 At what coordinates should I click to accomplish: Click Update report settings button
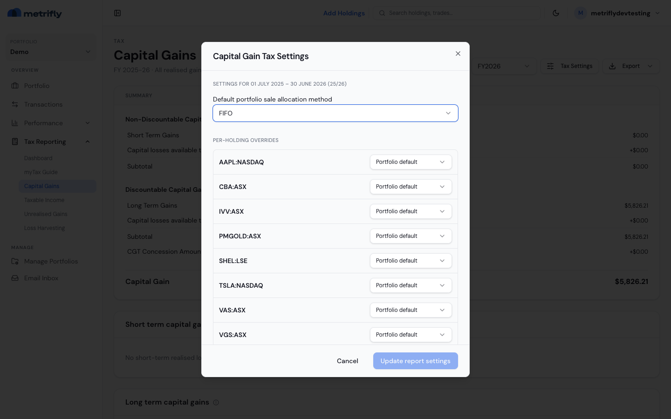416,361
